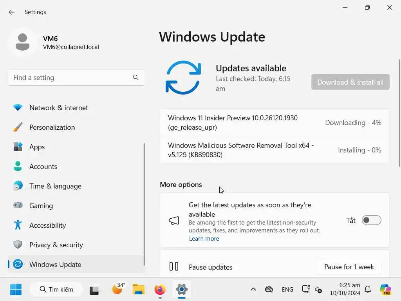Click the muted volume tray icon
Screen dimensions: 401x301
(318, 290)
